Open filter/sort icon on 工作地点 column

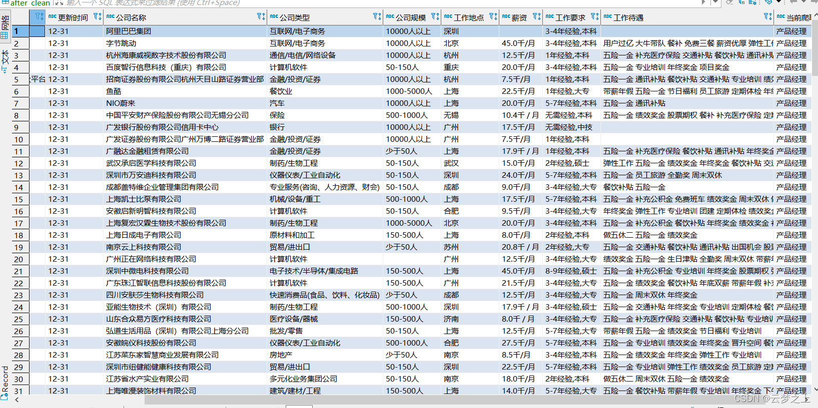point(493,16)
